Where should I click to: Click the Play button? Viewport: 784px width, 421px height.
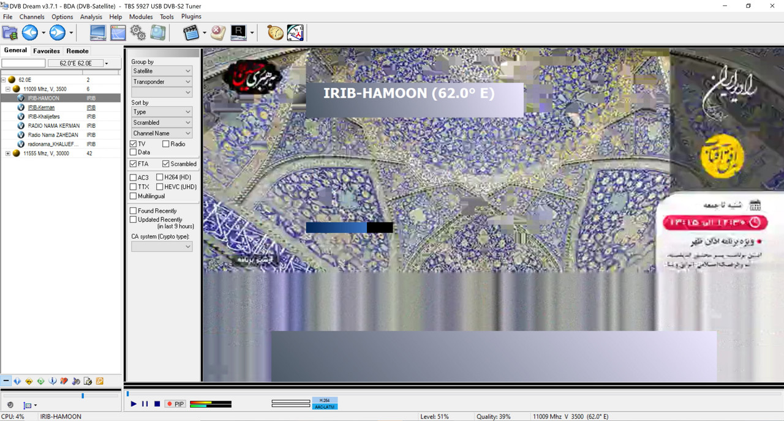pyautogui.click(x=134, y=404)
